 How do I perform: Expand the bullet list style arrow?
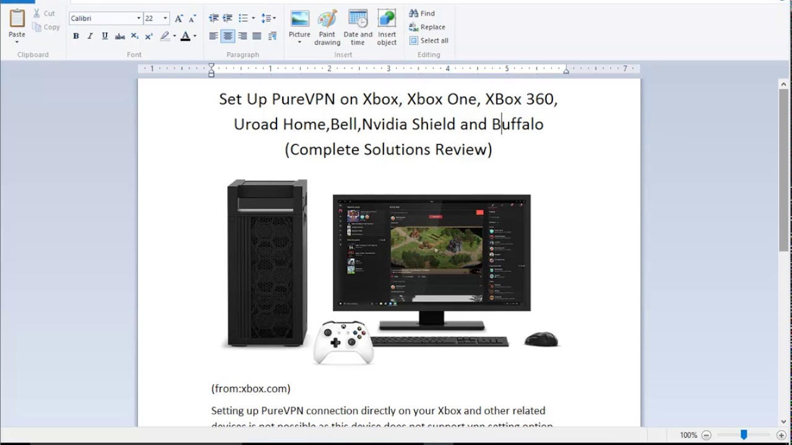tap(253, 19)
